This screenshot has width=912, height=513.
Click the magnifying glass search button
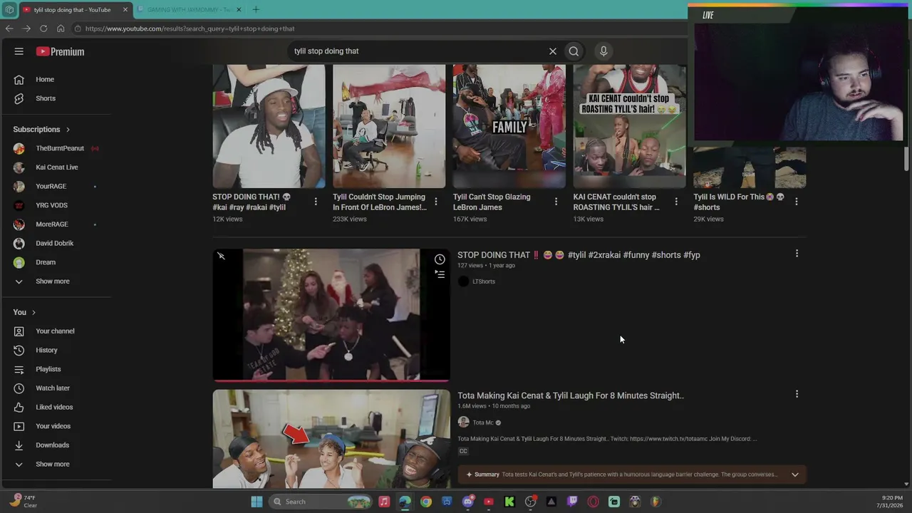tap(574, 51)
